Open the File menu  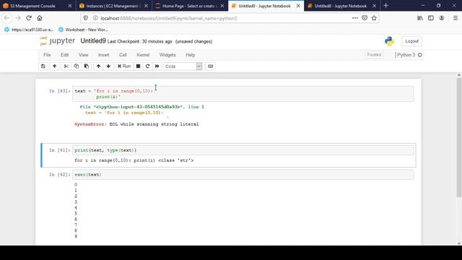point(47,55)
